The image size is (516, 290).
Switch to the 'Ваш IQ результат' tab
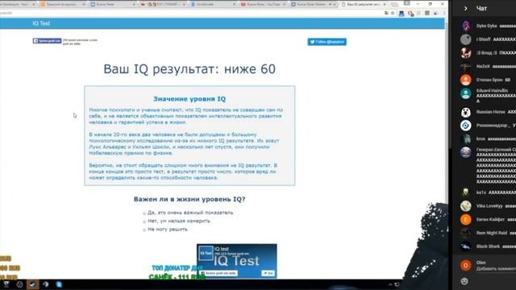click(364, 4)
